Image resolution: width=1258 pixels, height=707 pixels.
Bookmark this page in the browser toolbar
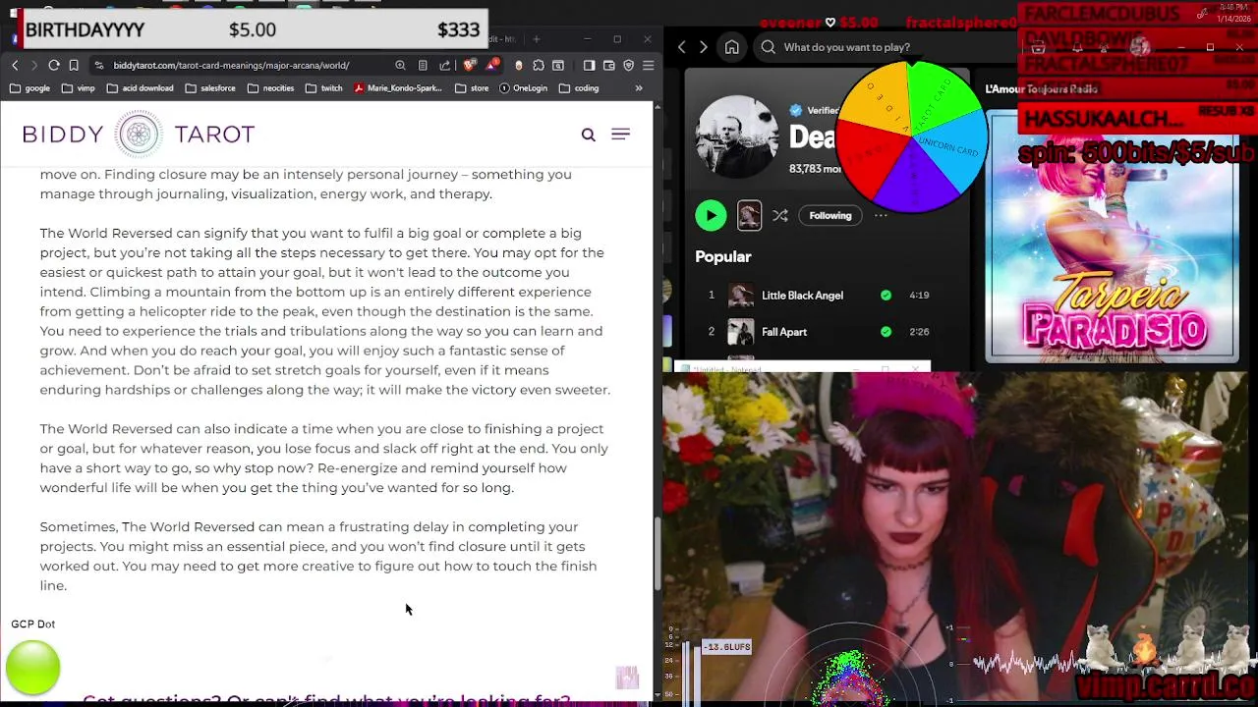74,65
